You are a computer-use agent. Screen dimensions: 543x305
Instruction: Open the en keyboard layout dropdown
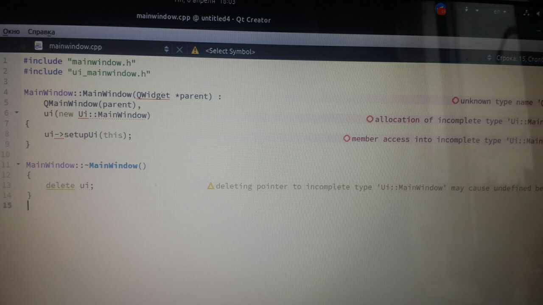click(500, 12)
